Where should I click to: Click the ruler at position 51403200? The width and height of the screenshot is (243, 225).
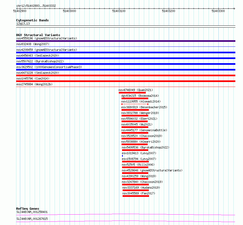[168, 11]
